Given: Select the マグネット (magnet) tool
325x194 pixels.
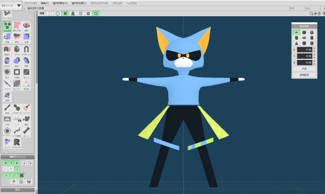Looking at the screenshot, I should point(26,51).
